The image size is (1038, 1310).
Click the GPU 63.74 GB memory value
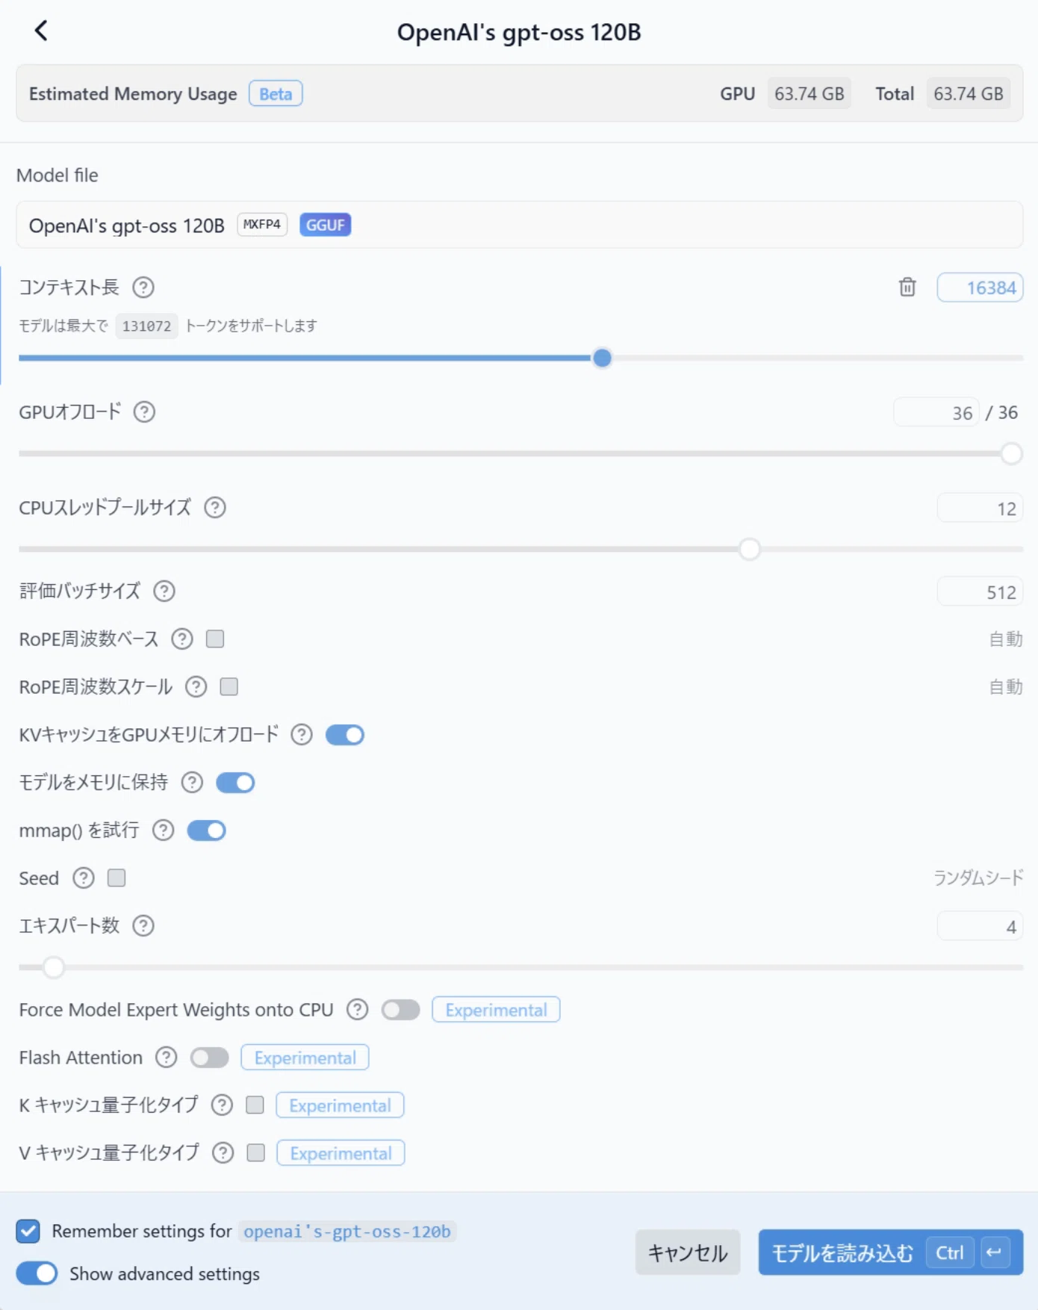[x=809, y=93]
